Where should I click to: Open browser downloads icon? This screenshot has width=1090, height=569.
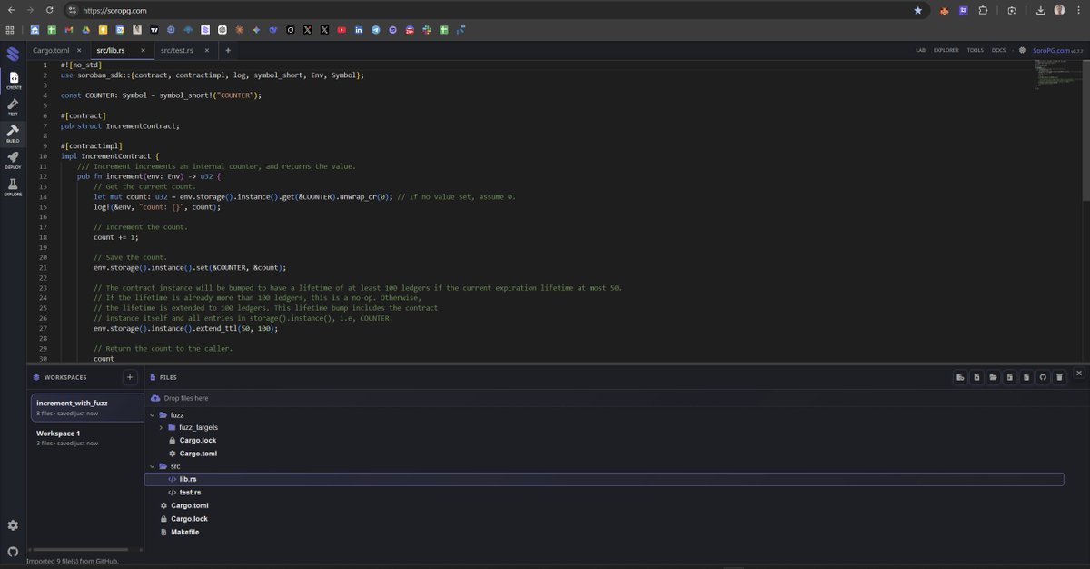(1041, 11)
